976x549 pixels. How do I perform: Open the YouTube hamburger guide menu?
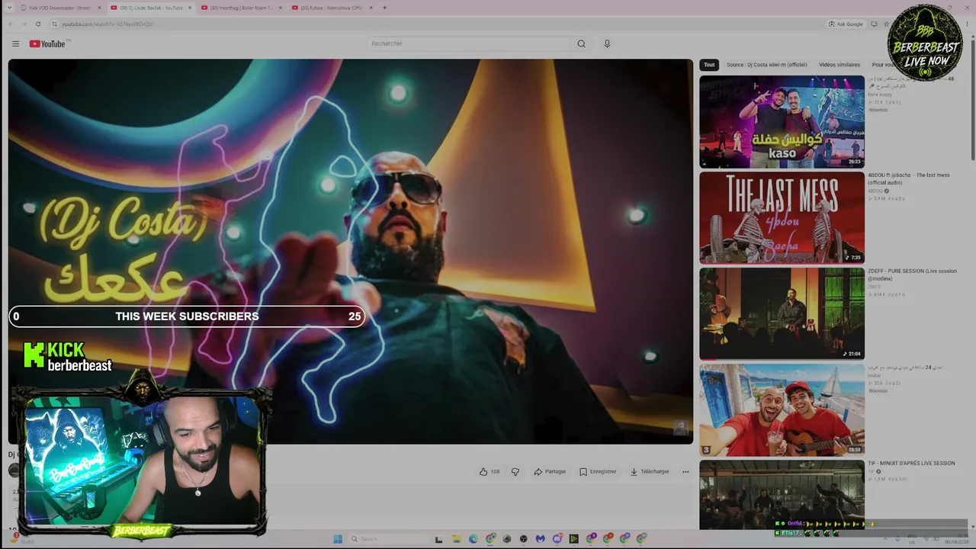[x=15, y=43]
